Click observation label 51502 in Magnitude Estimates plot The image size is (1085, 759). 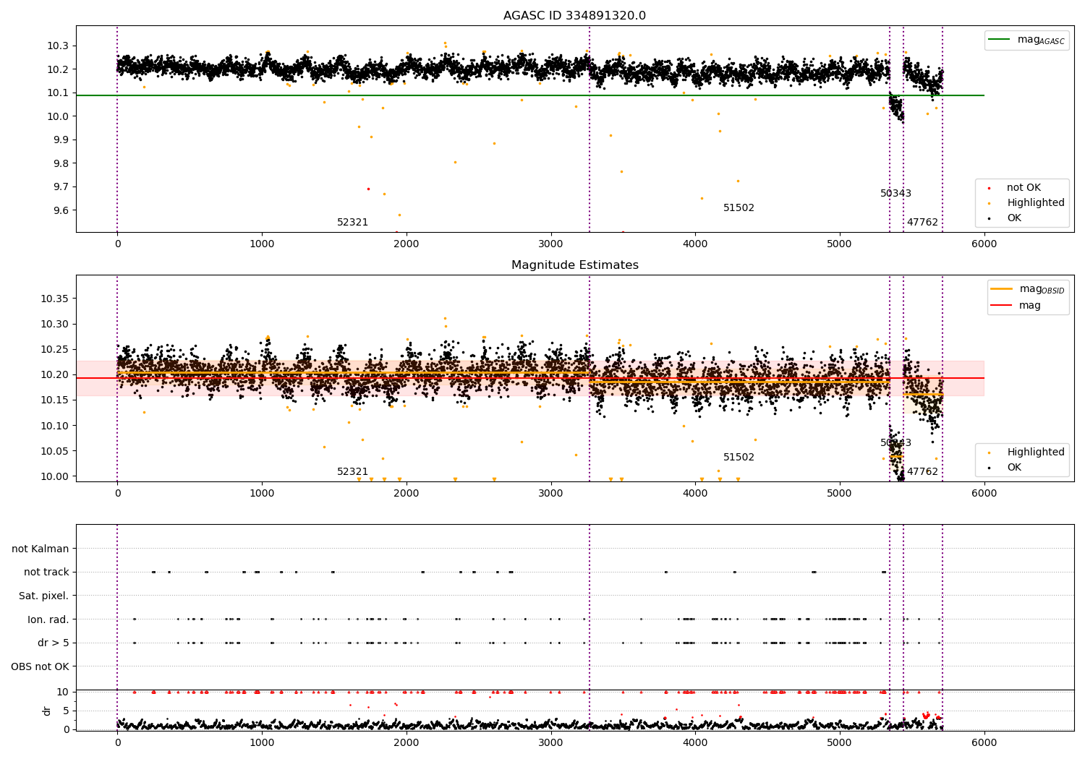click(739, 458)
